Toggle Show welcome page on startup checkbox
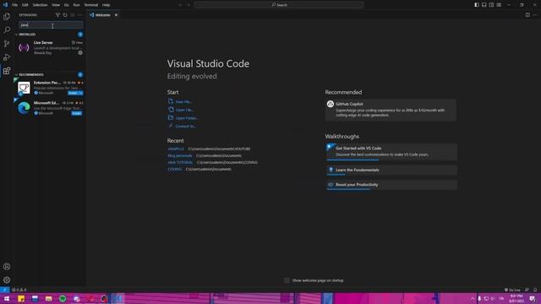This screenshot has width=541, height=304. click(287, 280)
